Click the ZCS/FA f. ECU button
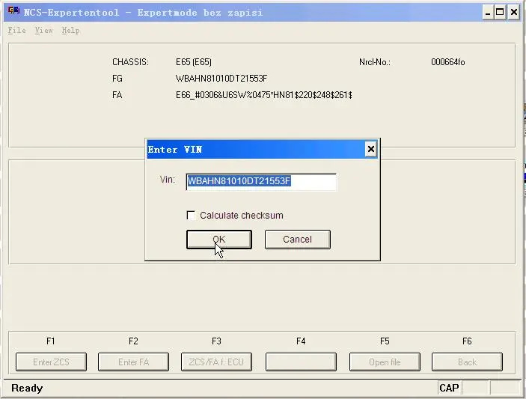Screen dimensions: 526x399 tap(216, 362)
